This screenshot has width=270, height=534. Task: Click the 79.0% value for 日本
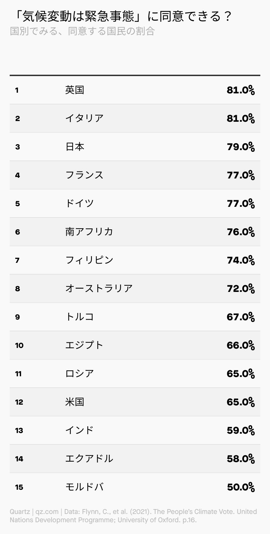pos(241,147)
